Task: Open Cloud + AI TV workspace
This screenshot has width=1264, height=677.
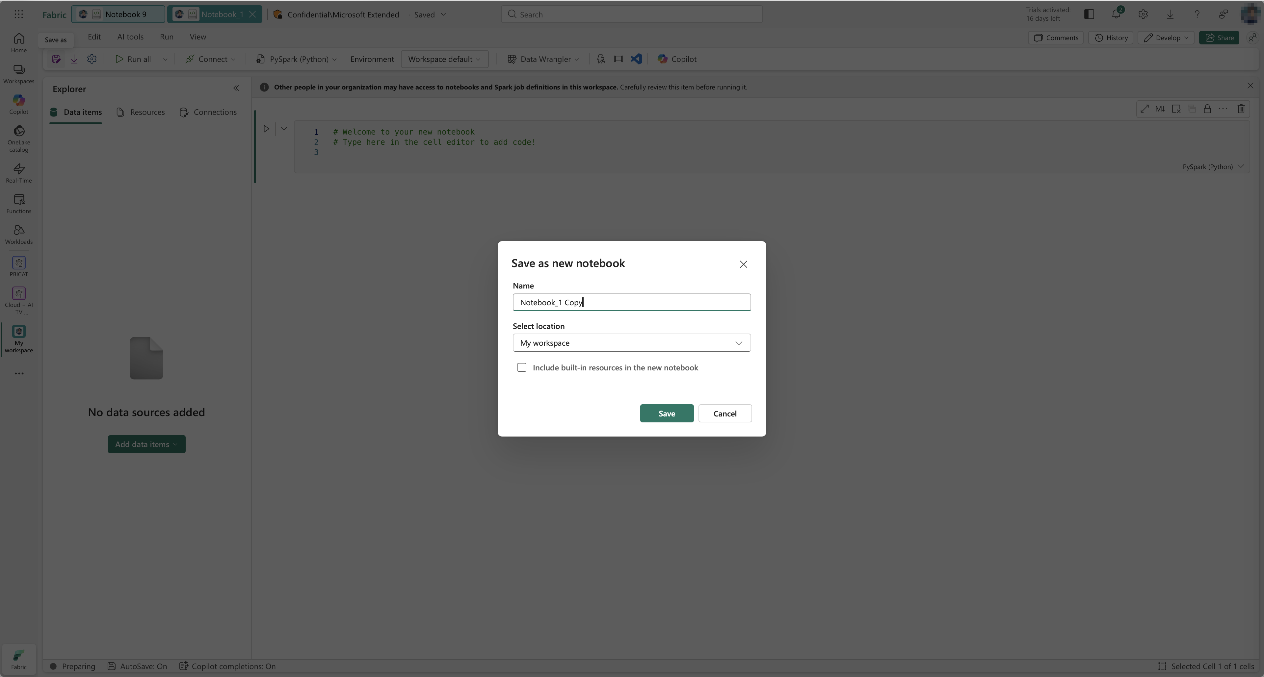Action: tap(19, 301)
